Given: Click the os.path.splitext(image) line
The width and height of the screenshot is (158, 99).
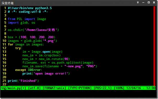Looking at the screenshot, I should [x=58, y=63].
